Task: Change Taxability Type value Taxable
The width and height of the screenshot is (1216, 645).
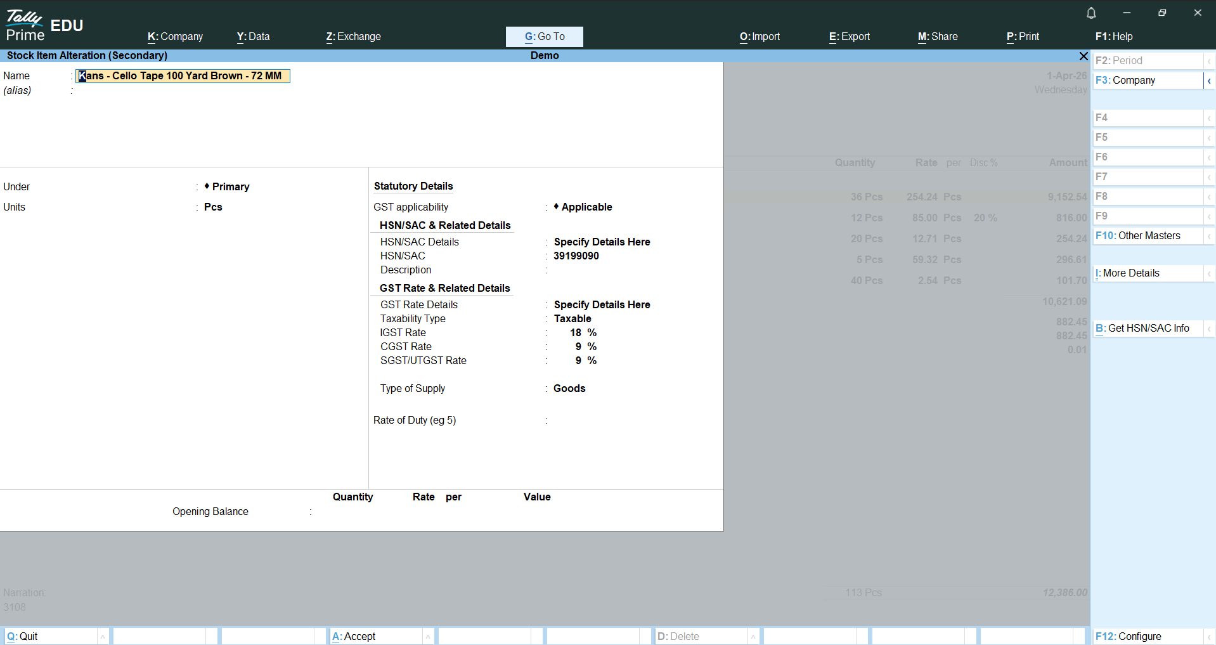Action: tap(572, 318)
